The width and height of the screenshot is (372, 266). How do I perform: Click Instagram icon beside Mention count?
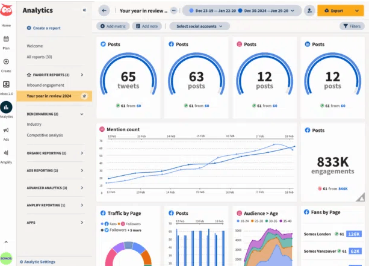[102, 129]
